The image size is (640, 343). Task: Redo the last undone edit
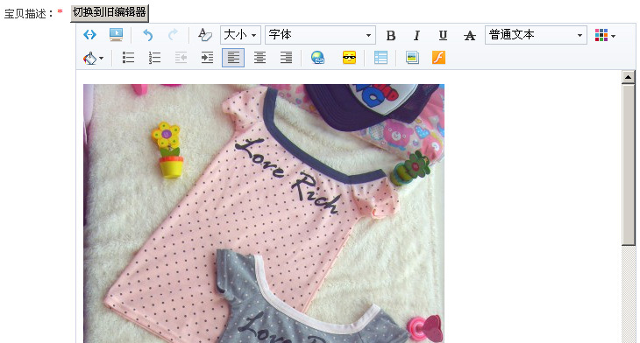174,35
